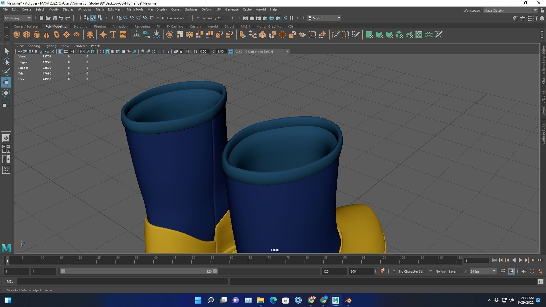The image size is (546, 307).
Task: Select the Move tool in the toolbox
Action: [x=6, y=82]
